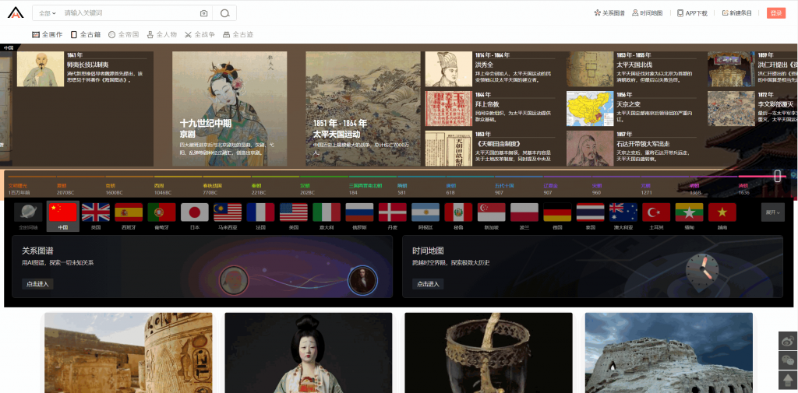The width and height of the screenshot is (798, 393).
Task: Jump to 宋朝 960 on the timeline
Action: (597, 188)
